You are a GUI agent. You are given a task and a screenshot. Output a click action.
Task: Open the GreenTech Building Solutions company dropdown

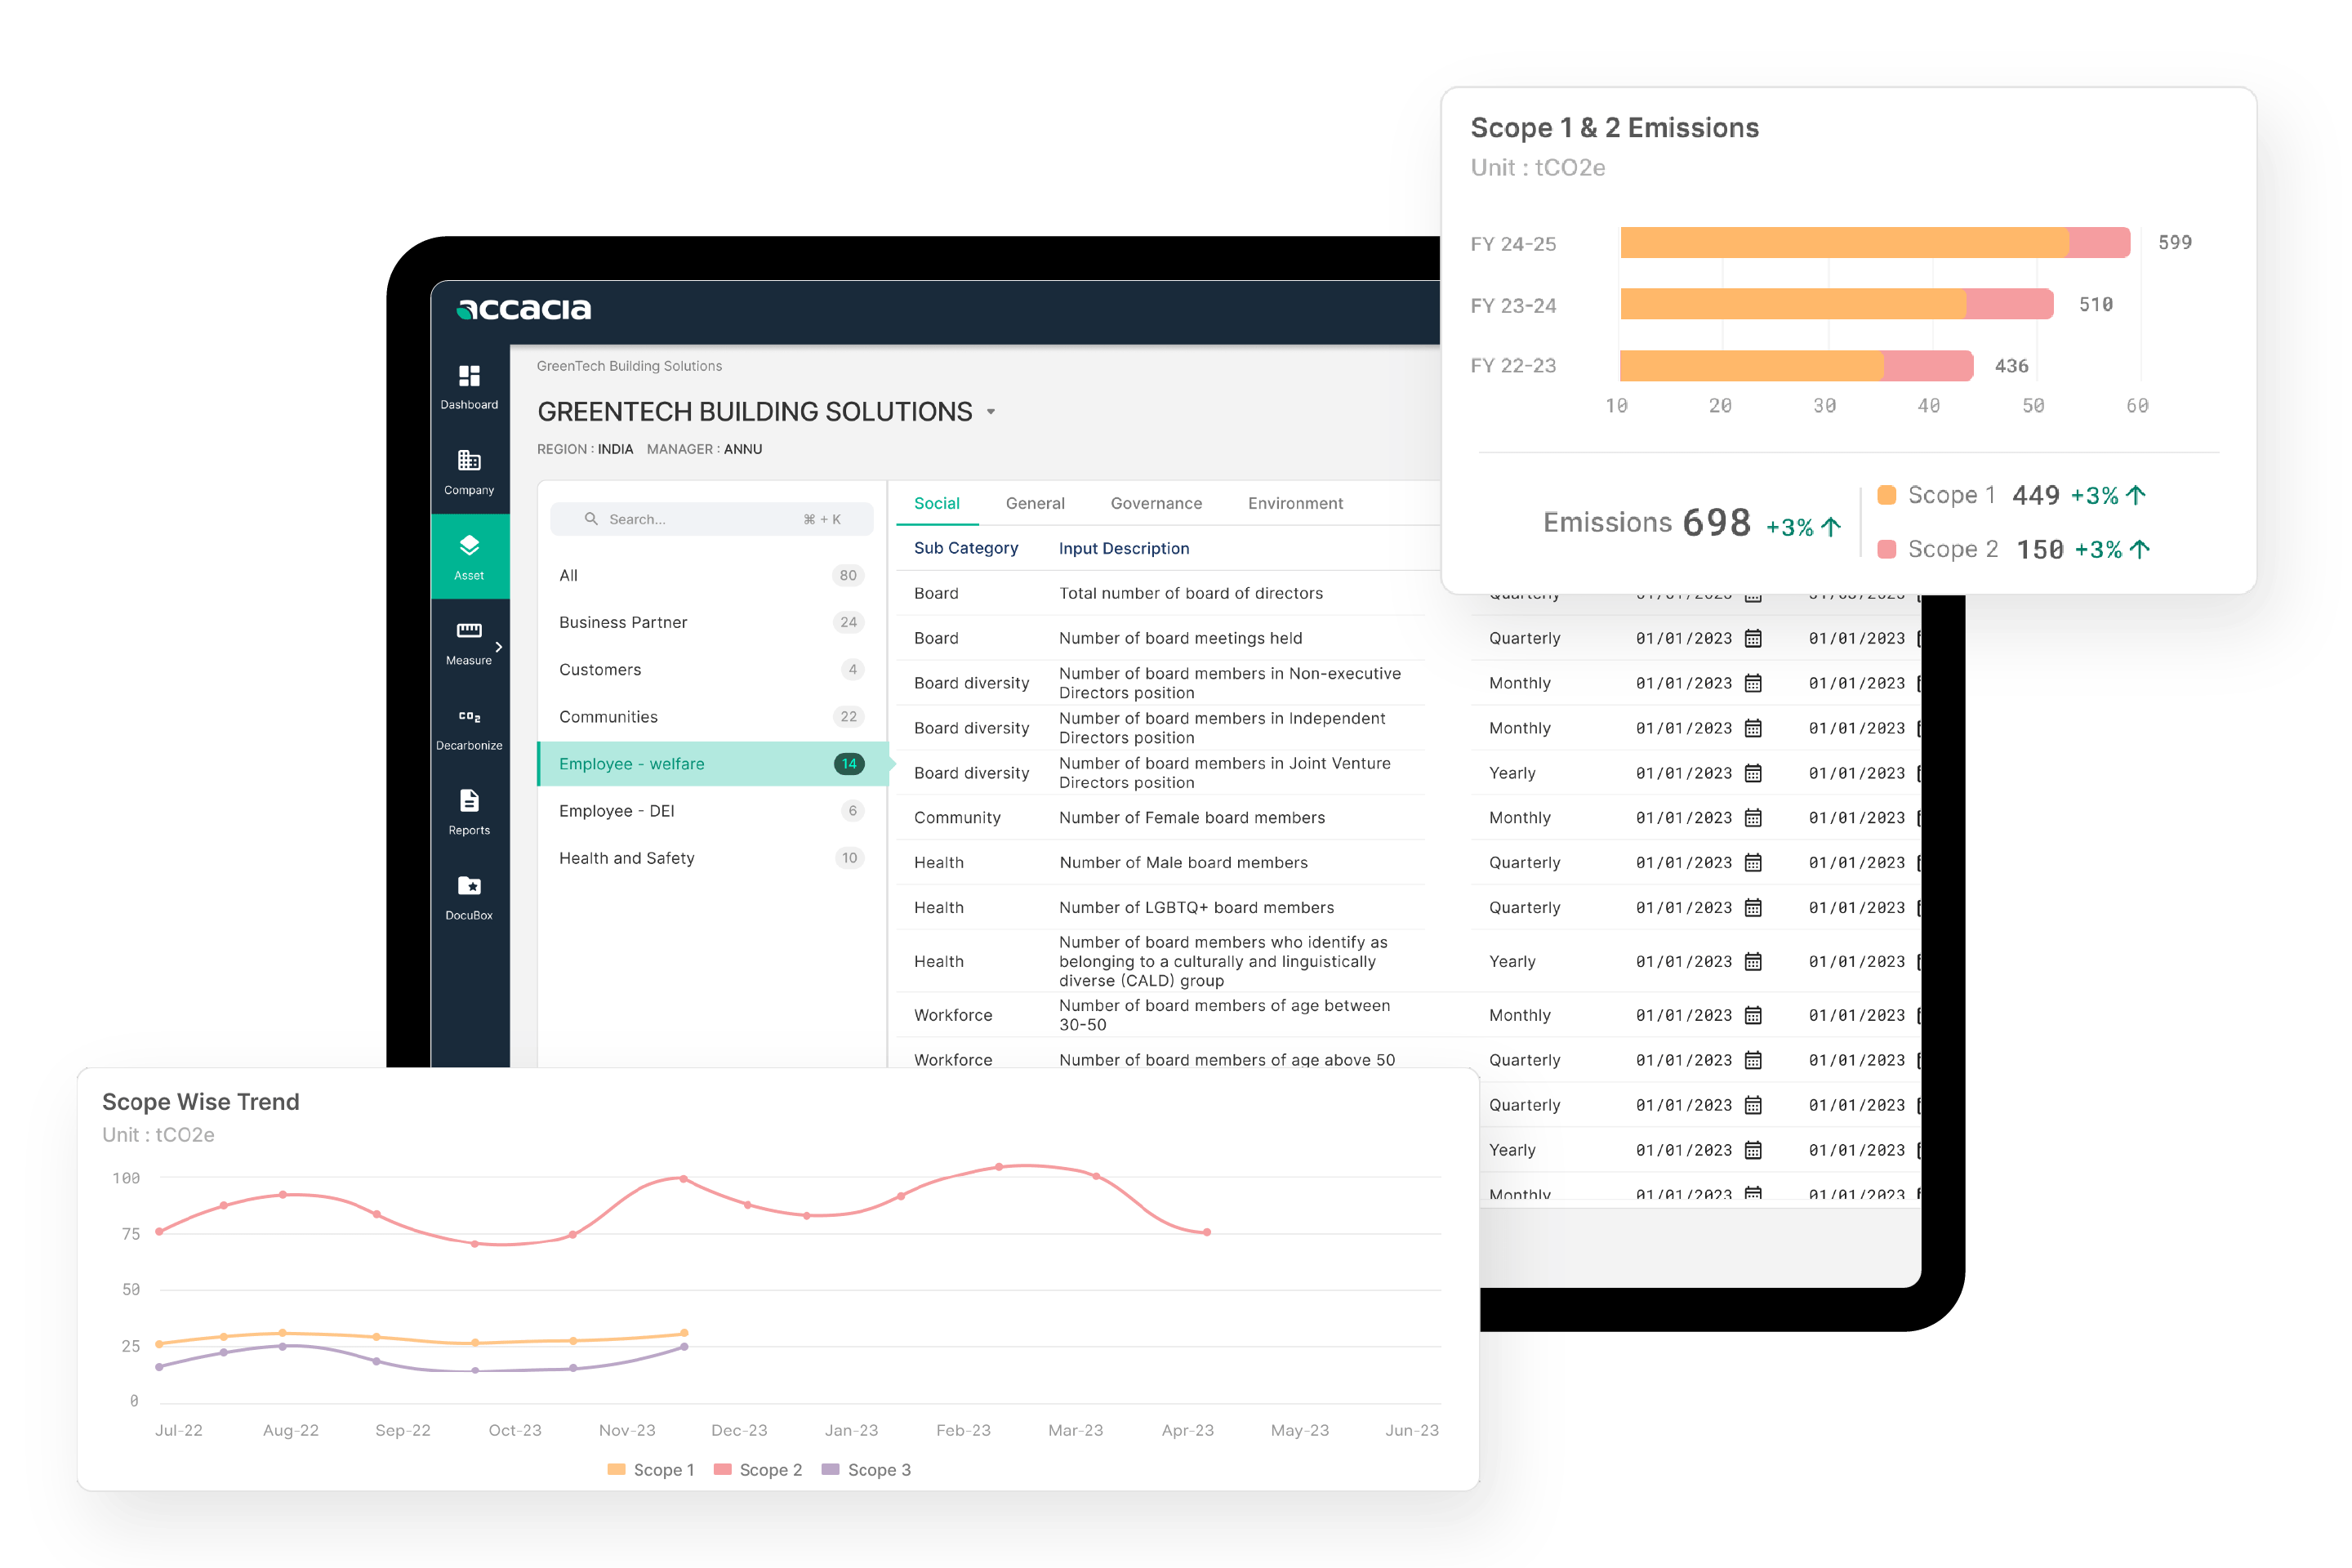[x=991, y=412]
